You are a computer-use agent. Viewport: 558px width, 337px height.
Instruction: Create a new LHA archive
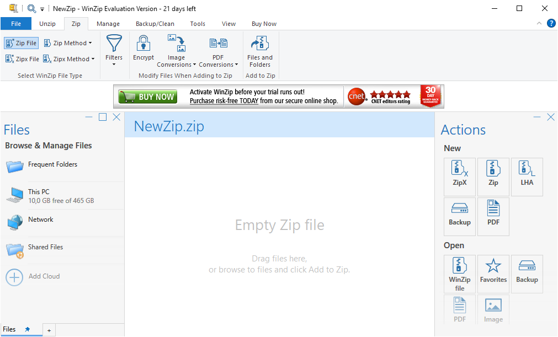[x=527, y=176]
